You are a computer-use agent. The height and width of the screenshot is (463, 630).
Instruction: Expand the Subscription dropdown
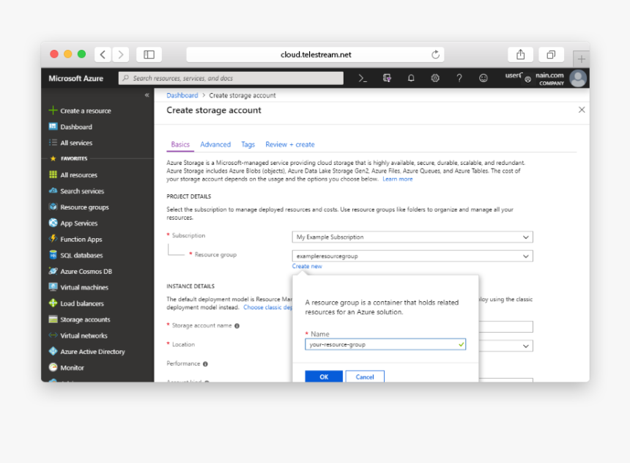[412, 237]
